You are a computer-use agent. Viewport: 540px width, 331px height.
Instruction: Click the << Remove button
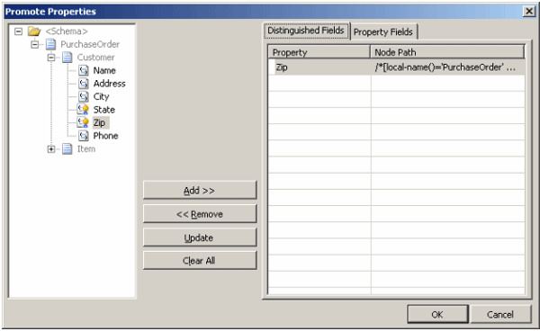click(x=200, y=214)
